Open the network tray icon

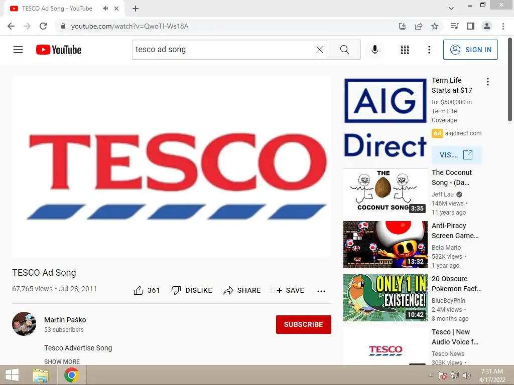pyautogui.click(x=455, y=375)
